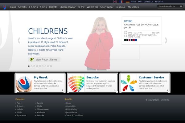Pick the navy colour swatch
Viewport: 185px width, 123px height.
[x=132, y=40]
